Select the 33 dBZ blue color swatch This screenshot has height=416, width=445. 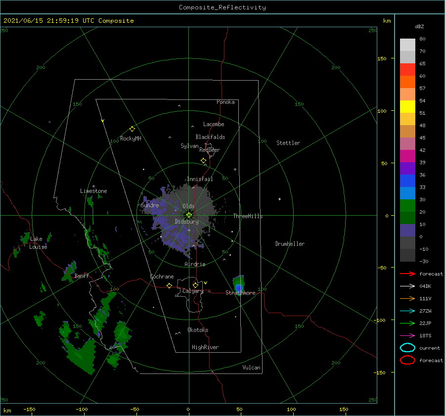[x=407, y=181]
